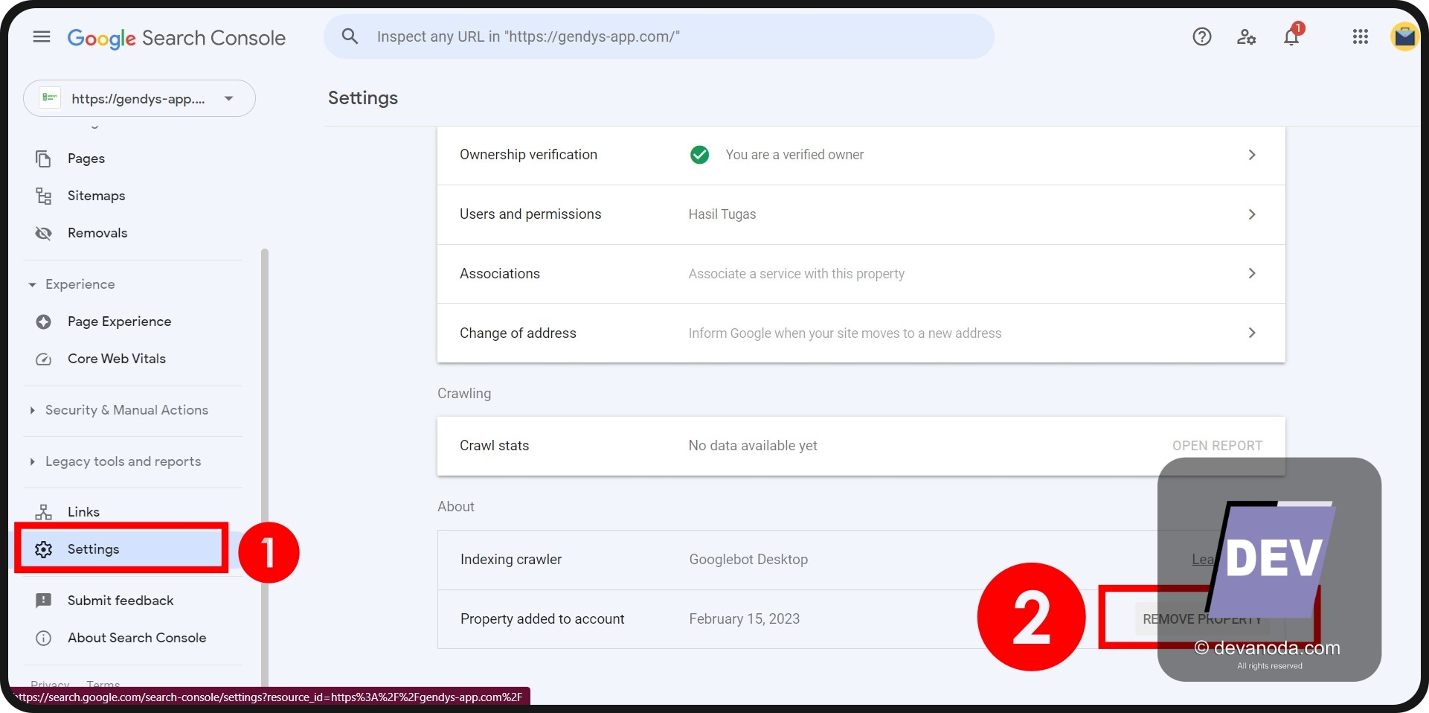Click 'February 15, 2023' date value
The image size is (1429, 713).
744,619
